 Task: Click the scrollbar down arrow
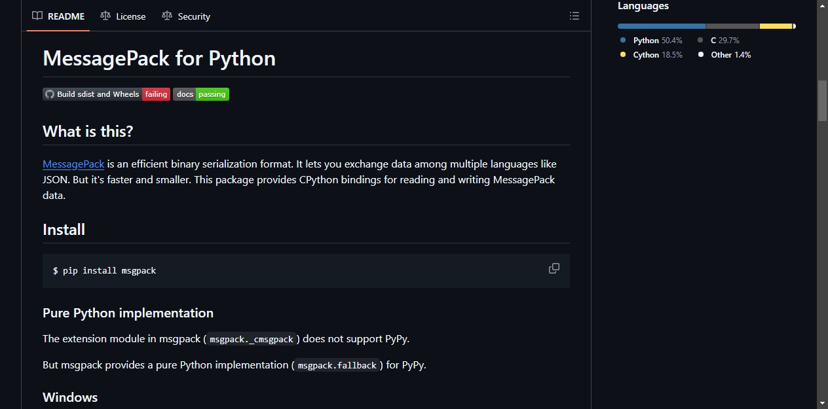coord(822,403)
